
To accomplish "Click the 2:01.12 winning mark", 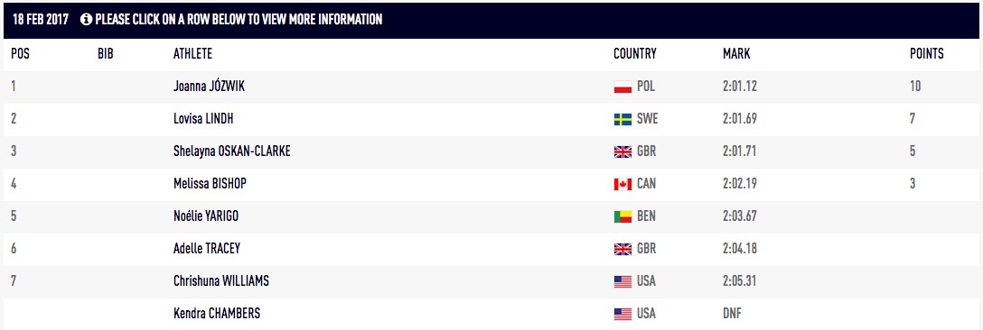I will click(x=740, y=87).
